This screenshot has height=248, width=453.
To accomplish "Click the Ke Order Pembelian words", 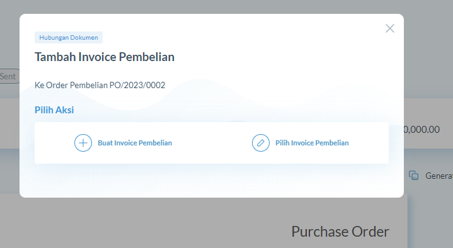I will 71,85.
